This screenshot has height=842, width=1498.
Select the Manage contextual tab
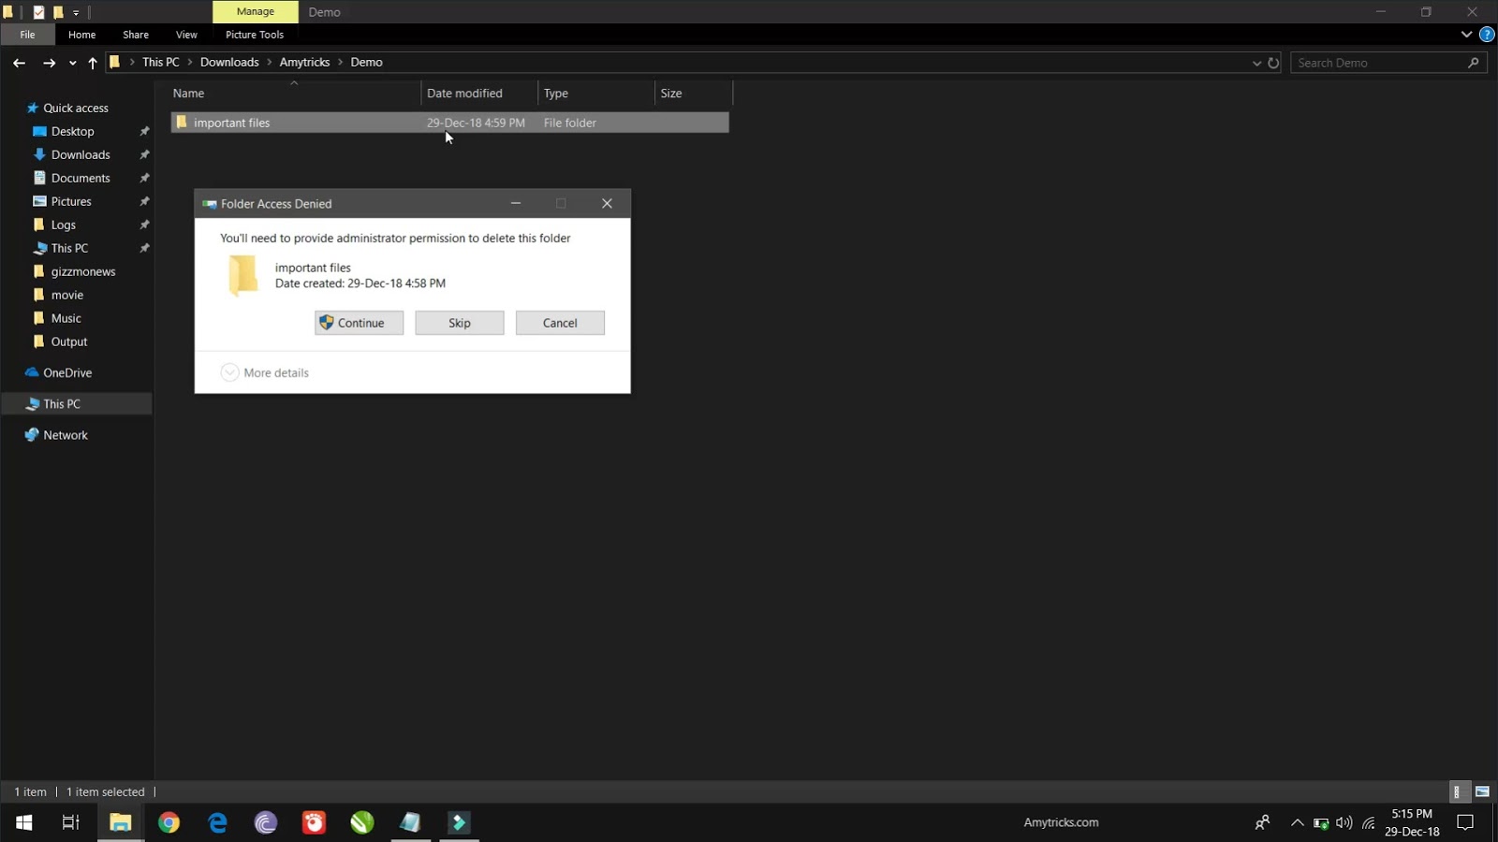[256, 11]
